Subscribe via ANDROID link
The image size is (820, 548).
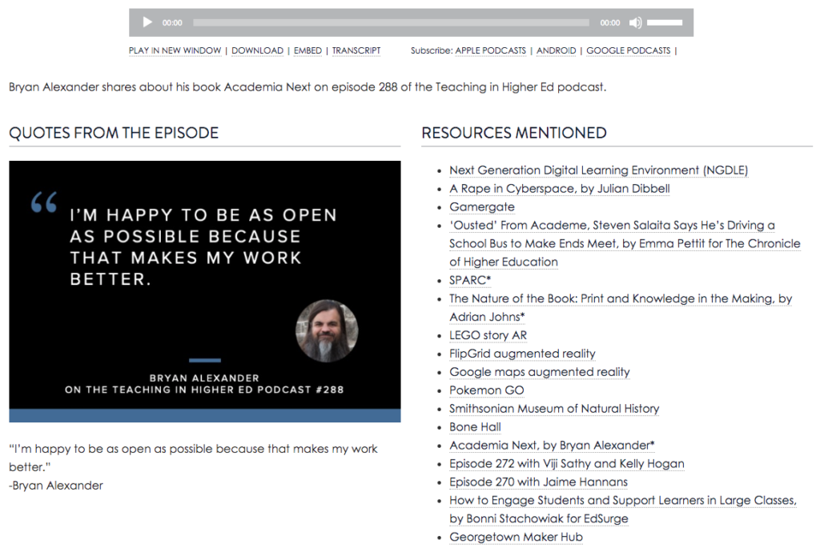556,50
